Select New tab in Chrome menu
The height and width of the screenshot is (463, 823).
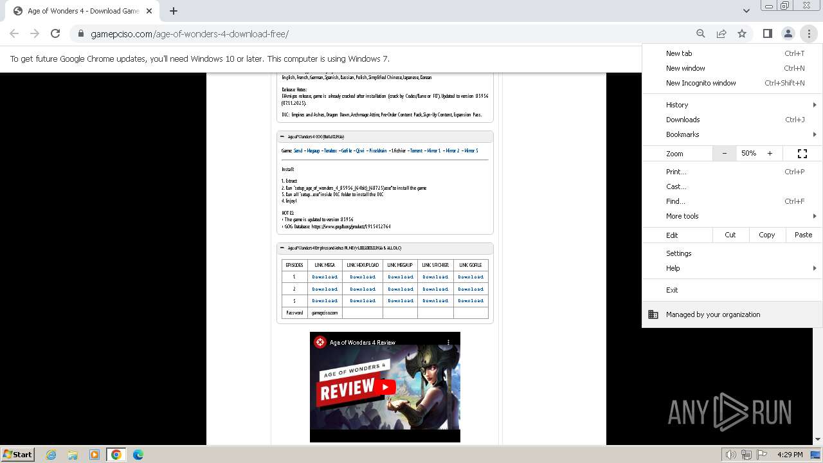[732, 53]
